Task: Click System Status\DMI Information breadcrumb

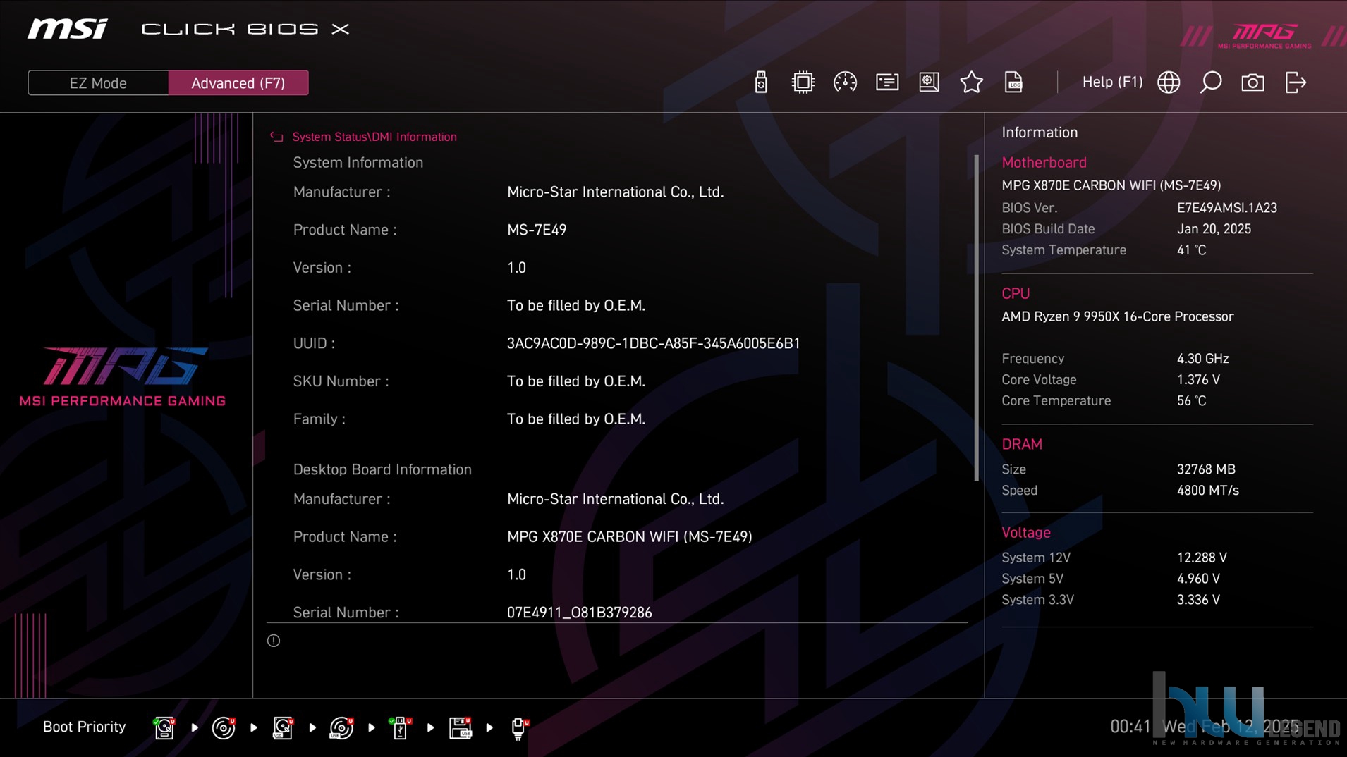Action: [x=374, y=137]
